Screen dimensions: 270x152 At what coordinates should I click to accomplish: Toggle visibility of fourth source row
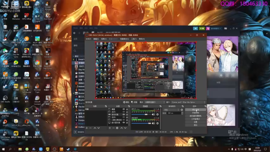[x=124, y=117]
